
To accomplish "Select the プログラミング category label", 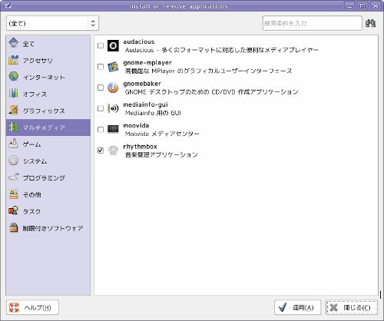I will (44, 177).
